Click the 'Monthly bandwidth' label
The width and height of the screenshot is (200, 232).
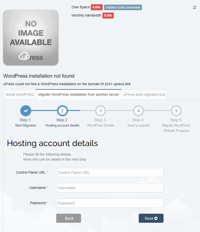coord(86,15)
